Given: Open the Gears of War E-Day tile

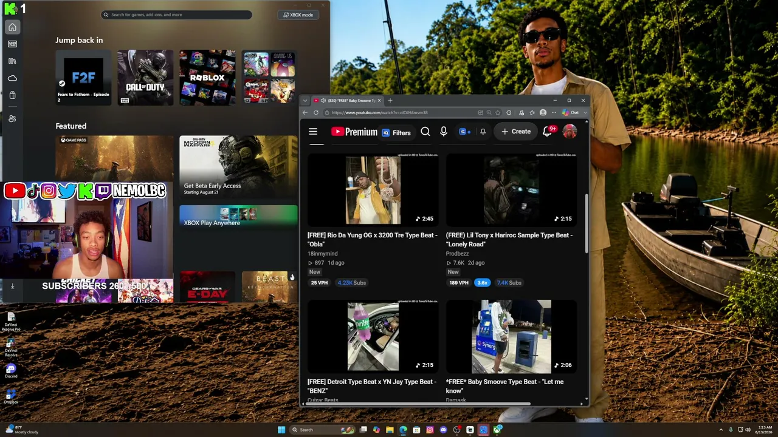Looking at the screenshot, I should pyautogui.click(x=207, y=287).
